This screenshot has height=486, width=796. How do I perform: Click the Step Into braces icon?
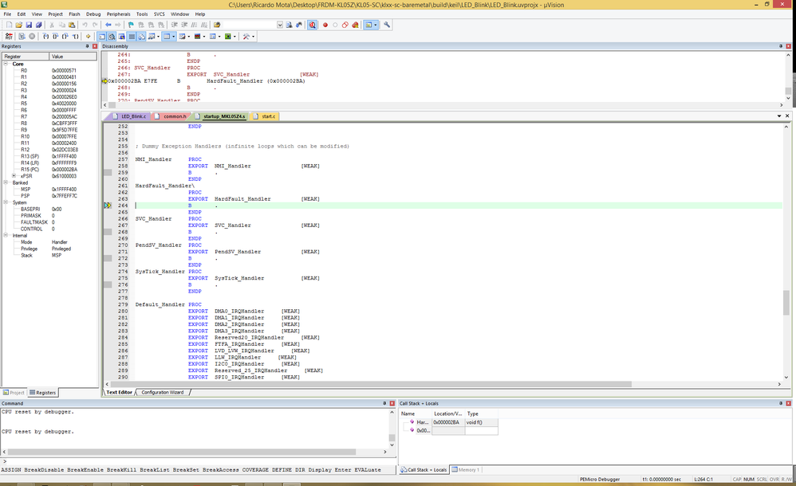45,37
